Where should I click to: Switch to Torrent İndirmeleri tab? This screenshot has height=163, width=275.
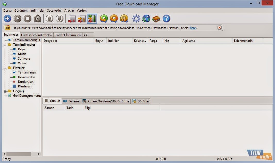coord(68,35)
